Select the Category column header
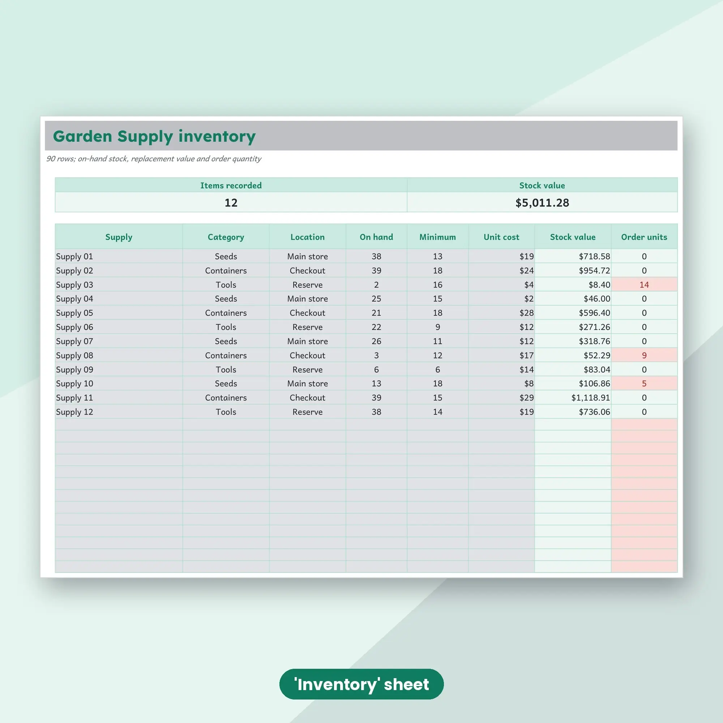The height and width of the screenshot is (723, 723). point(226,237)
